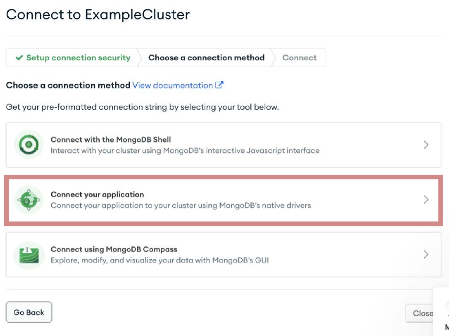449x336 pixels.
Task: Click the MongoDB Compass map icon
Action: [x=29, y=255]
